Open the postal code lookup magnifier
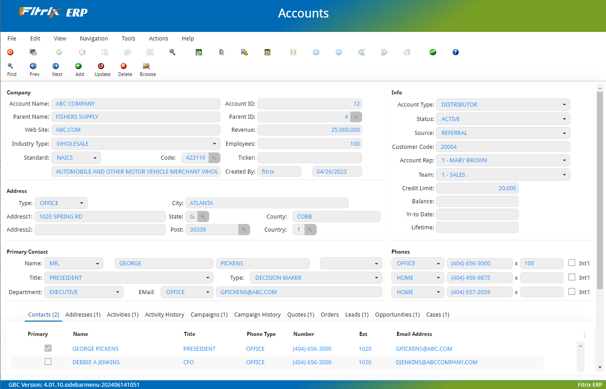The height and width of the screenshot is (389, 606). click(x=243, y=229)
